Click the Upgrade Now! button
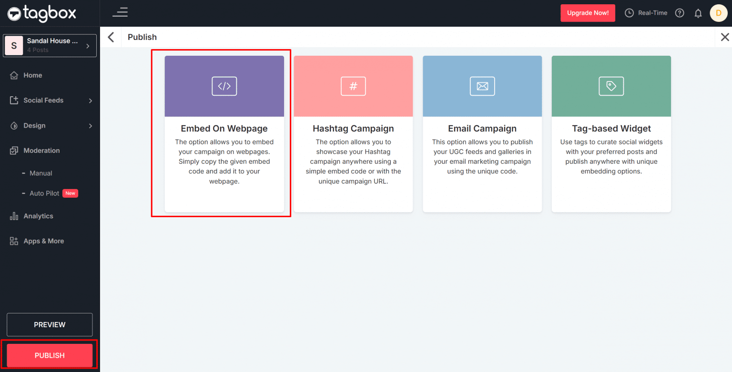The image size is (732, 372). coord(588,13)
